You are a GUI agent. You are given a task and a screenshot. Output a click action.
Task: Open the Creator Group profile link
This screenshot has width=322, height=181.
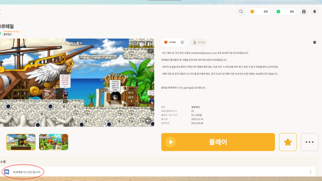[x=11, y=32]
